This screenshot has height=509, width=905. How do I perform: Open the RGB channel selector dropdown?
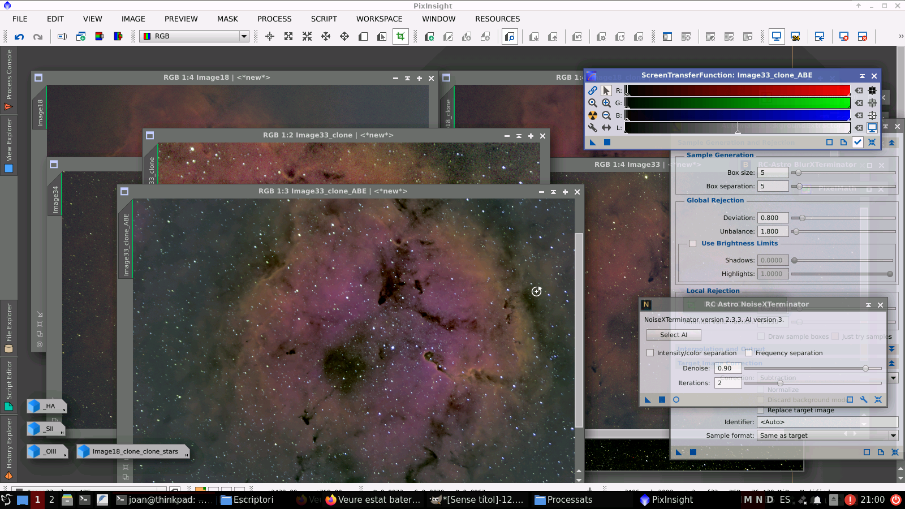pyautogui.click(x=243, y=36)
